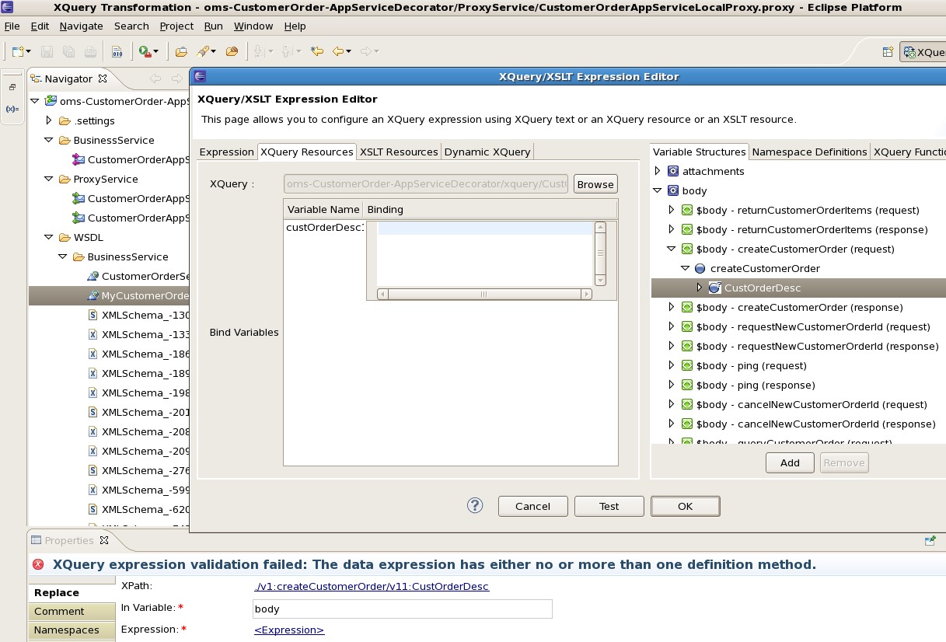Open the <Expression> link
This screenshot has height=642, width=946.
point(289,630)
